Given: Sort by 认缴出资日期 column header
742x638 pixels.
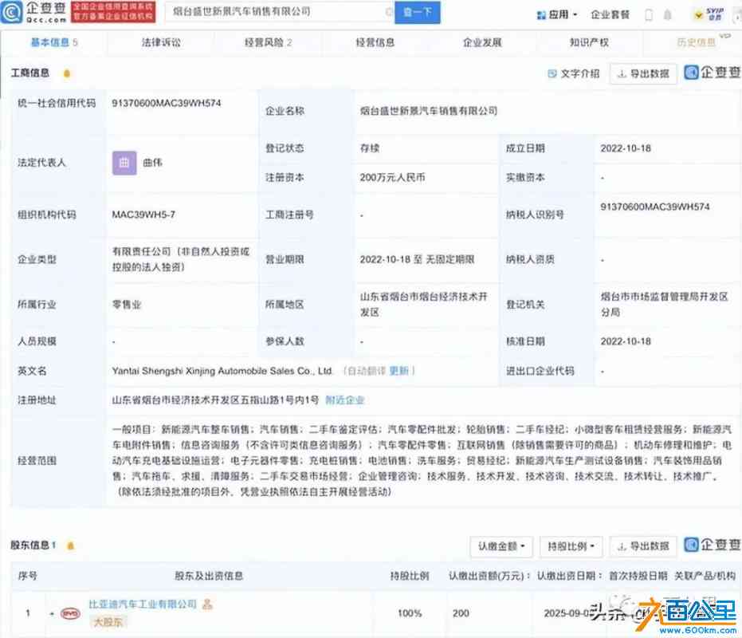Looking at the screenshot, I should point(569,576).
